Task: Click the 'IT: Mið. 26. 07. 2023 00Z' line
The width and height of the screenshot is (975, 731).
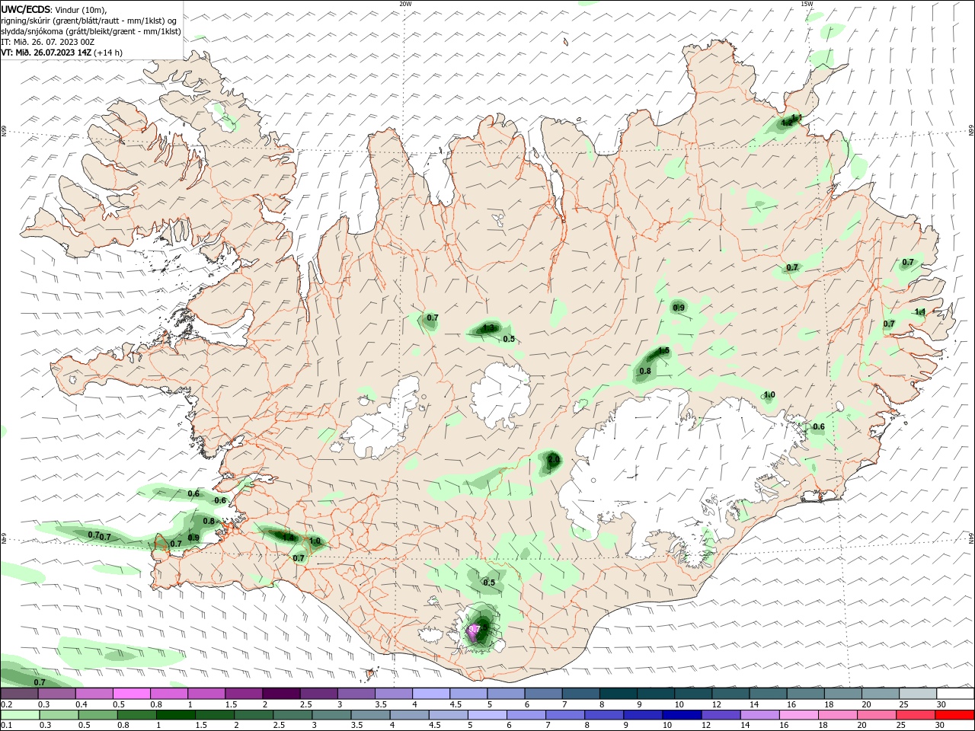Action: [x=47, y=42]
